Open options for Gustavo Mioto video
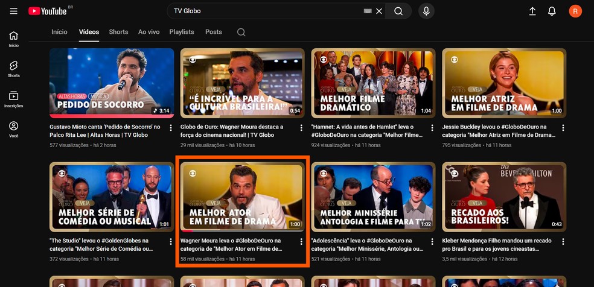Screen dimensions: 594x287 tap(170, 128)
